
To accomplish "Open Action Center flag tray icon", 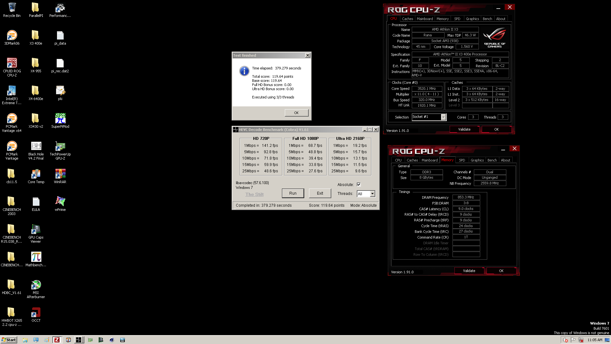I will [573, 340].
